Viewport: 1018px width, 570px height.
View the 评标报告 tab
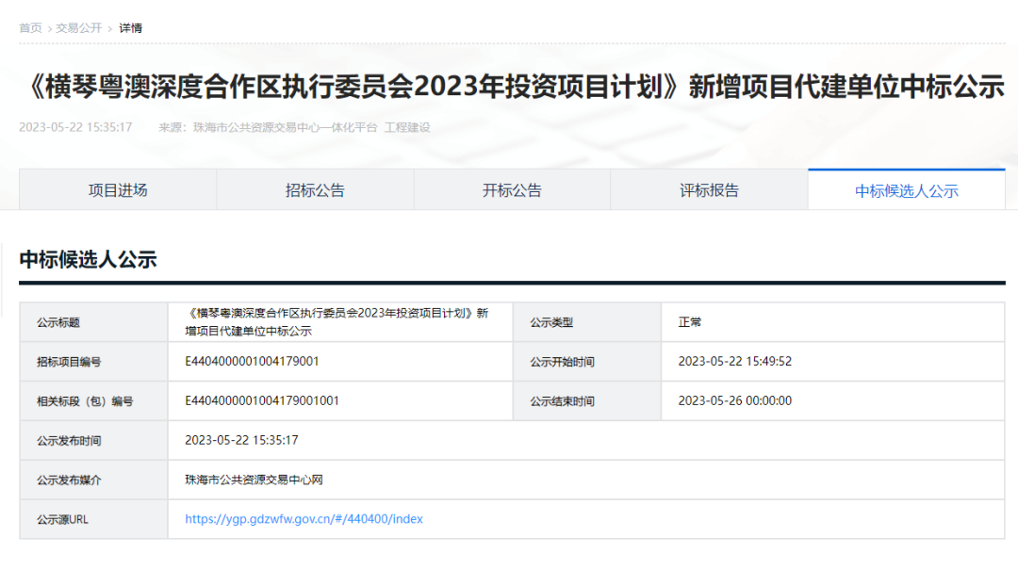pyautogui.click(x=709, y=190)
